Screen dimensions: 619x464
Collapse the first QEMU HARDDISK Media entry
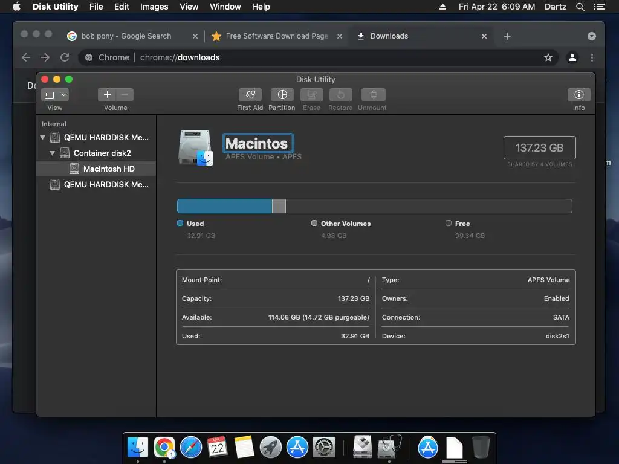point(43,137)
